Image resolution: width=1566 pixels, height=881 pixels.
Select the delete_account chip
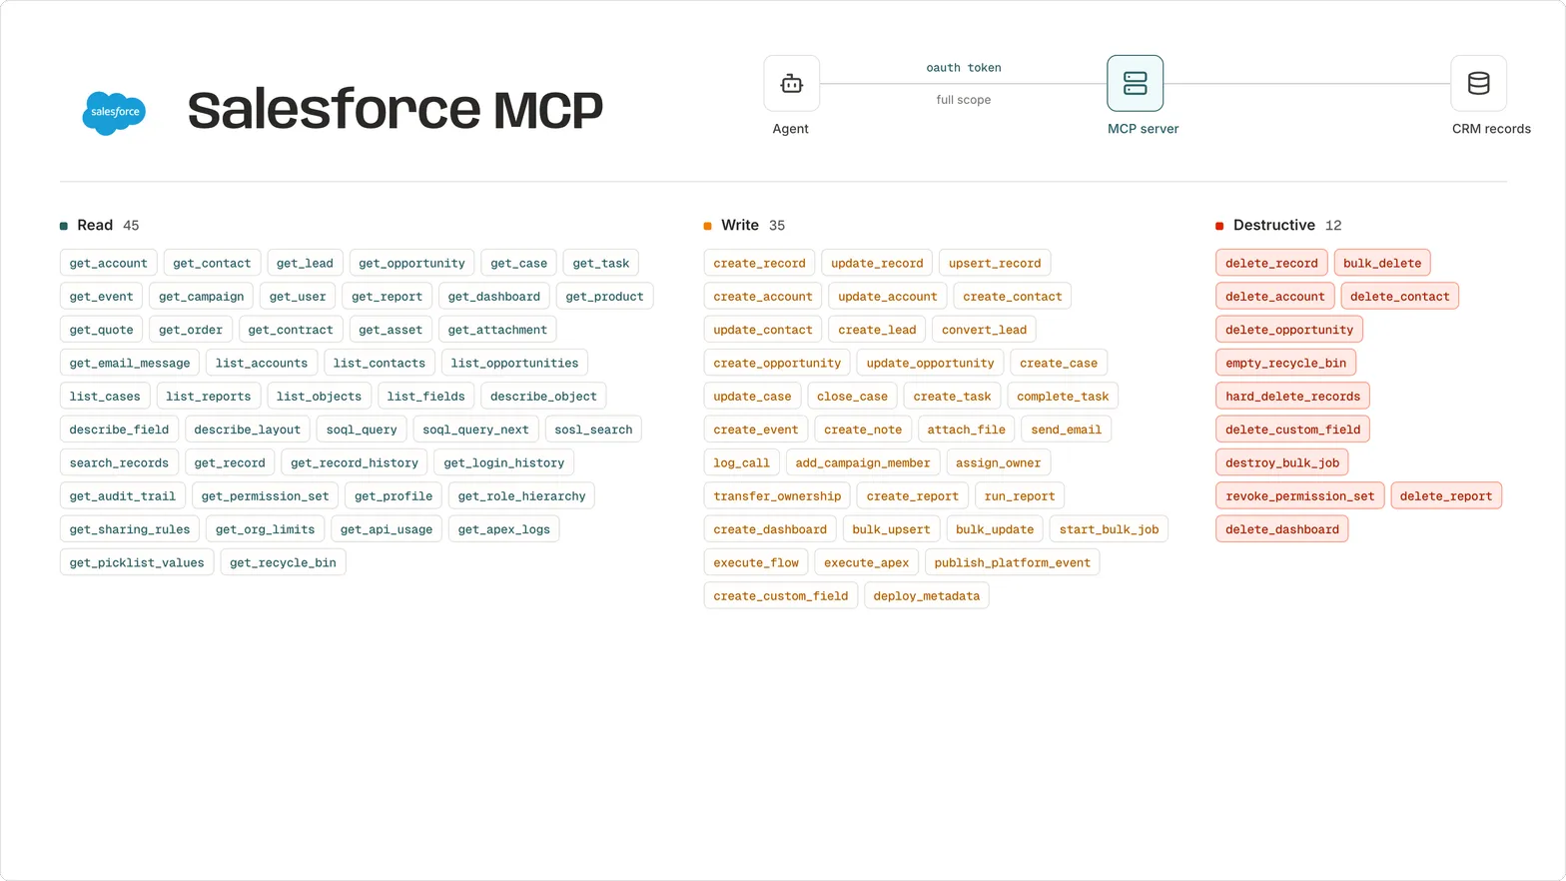tap(1275, 297)
